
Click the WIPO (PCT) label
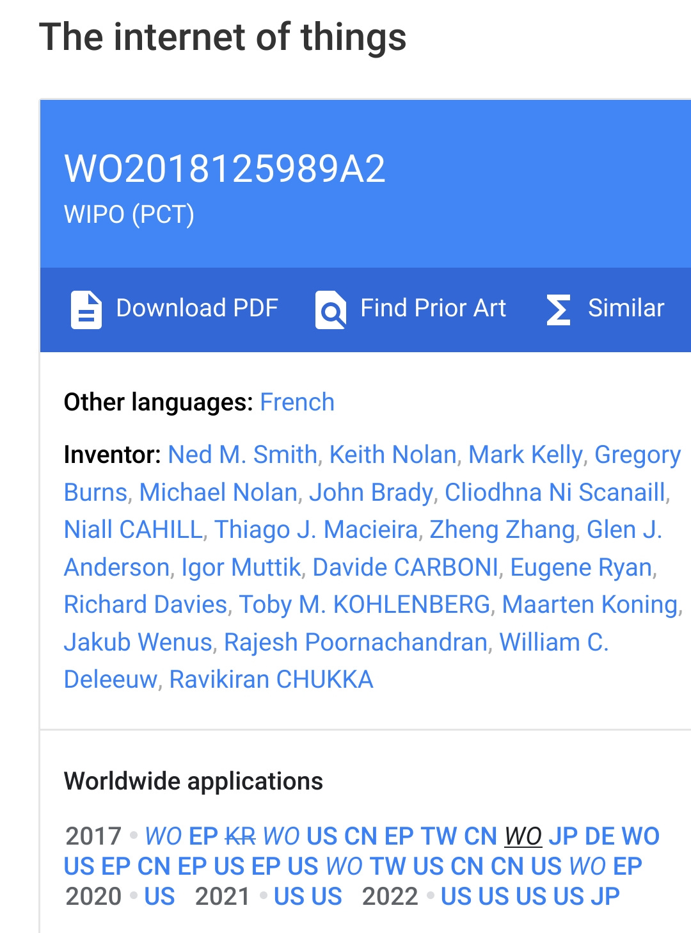click(129, 215)
